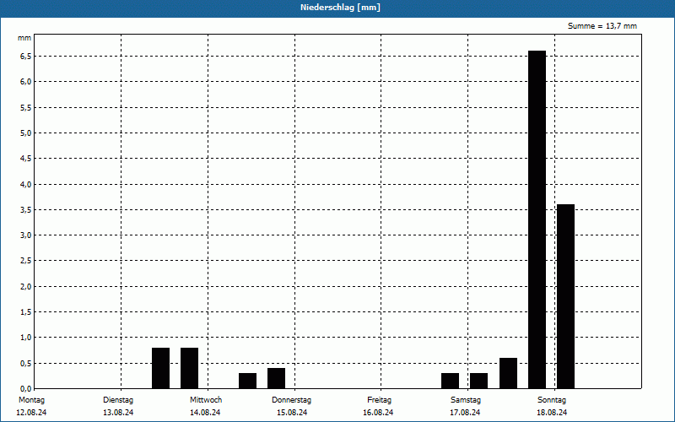The width and height of the screenshot is (675, 422).
Task: Select the date 13.08.24
Action: (x=118, y=413)
